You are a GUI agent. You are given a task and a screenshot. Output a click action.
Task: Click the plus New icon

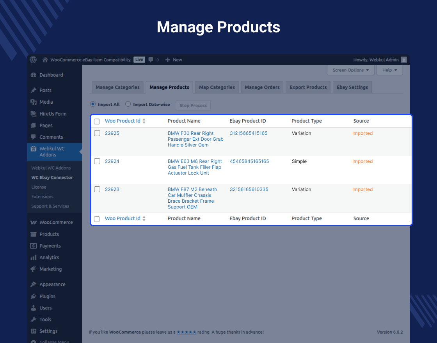click(x=167, y=60)
